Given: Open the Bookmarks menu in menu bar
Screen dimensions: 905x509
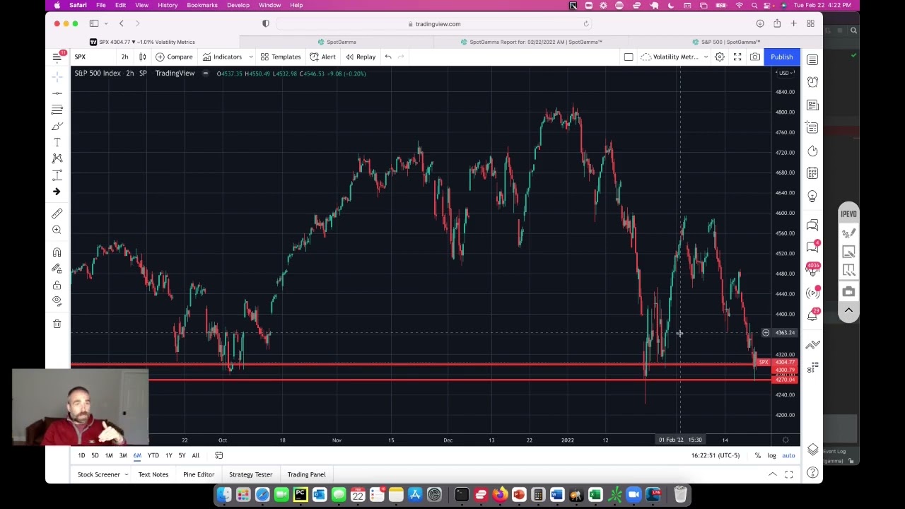Looking at the screenshot, I should [x=202, y=5].
